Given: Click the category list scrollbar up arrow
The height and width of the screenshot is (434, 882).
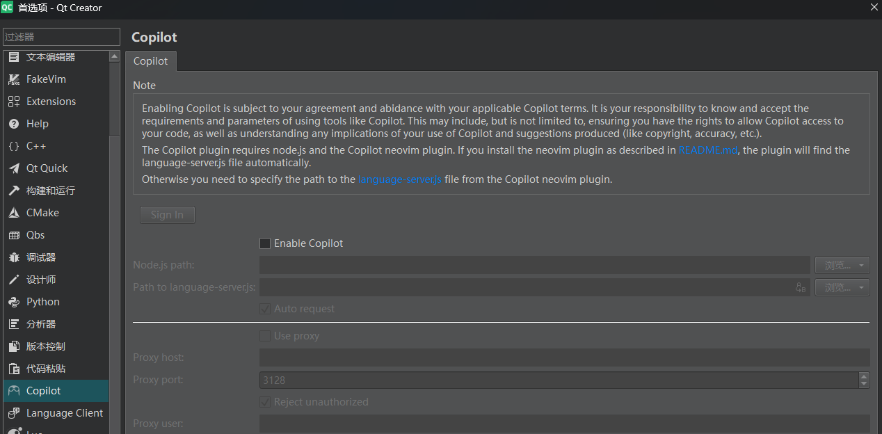Looking at the screenshot, I should tap(115, 57).
